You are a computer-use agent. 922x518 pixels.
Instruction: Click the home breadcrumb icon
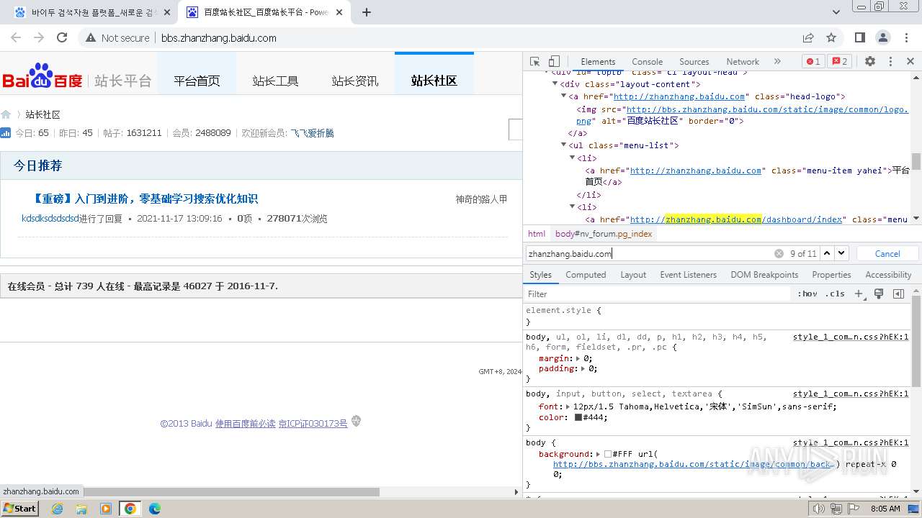pyautogui.click(x=6, y=114)
